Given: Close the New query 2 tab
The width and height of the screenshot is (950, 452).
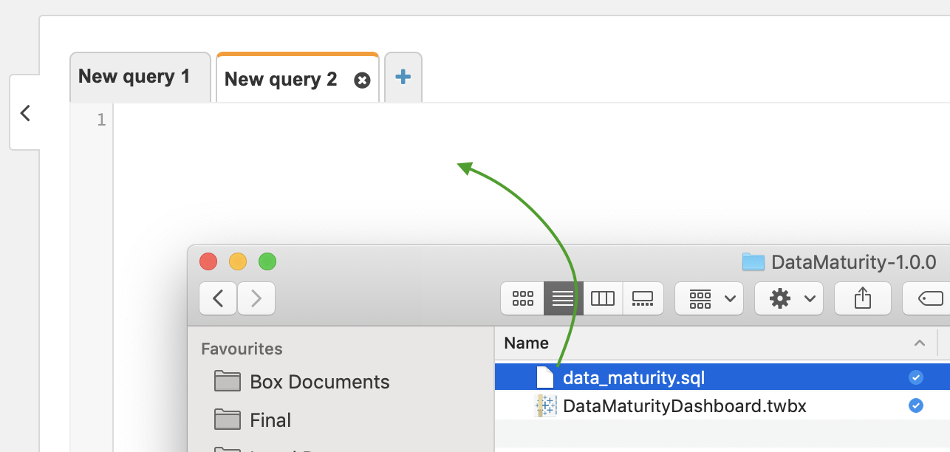Looking at the screenshot, I should 362,81.
